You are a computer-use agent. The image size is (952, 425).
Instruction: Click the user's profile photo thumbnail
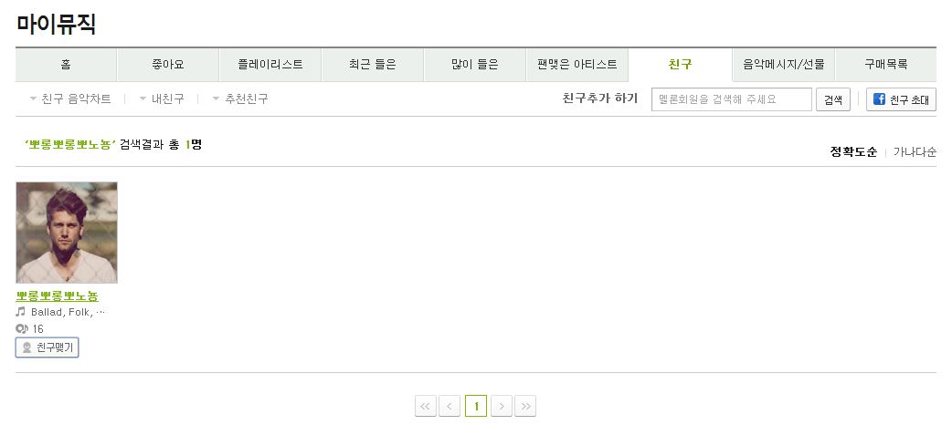coord(67,233)
